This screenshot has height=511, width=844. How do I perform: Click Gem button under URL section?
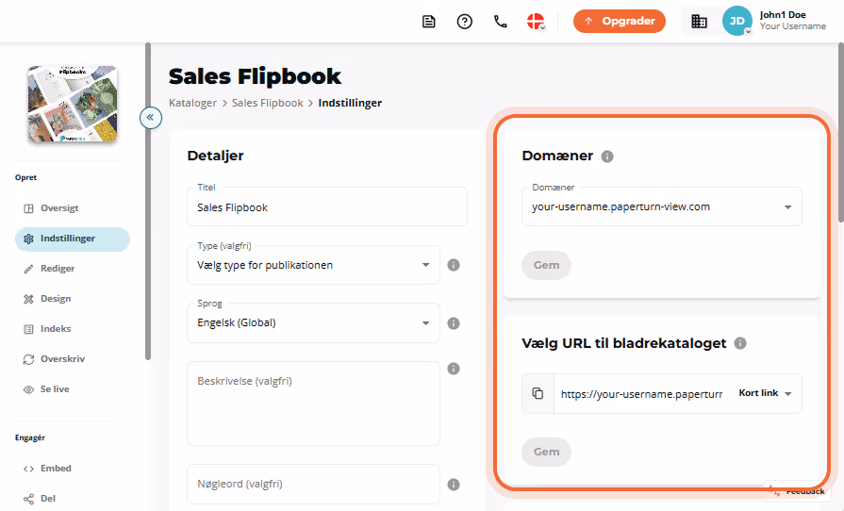(546, 452)
